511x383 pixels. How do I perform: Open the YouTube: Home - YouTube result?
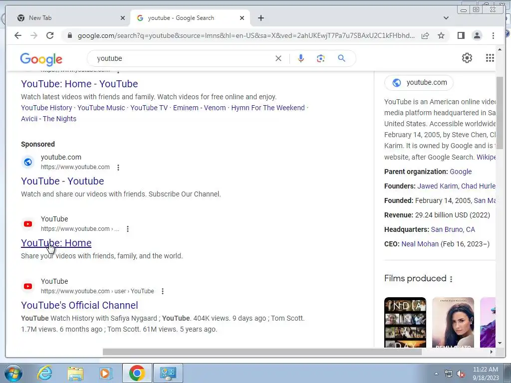click(x=79, y=84)
